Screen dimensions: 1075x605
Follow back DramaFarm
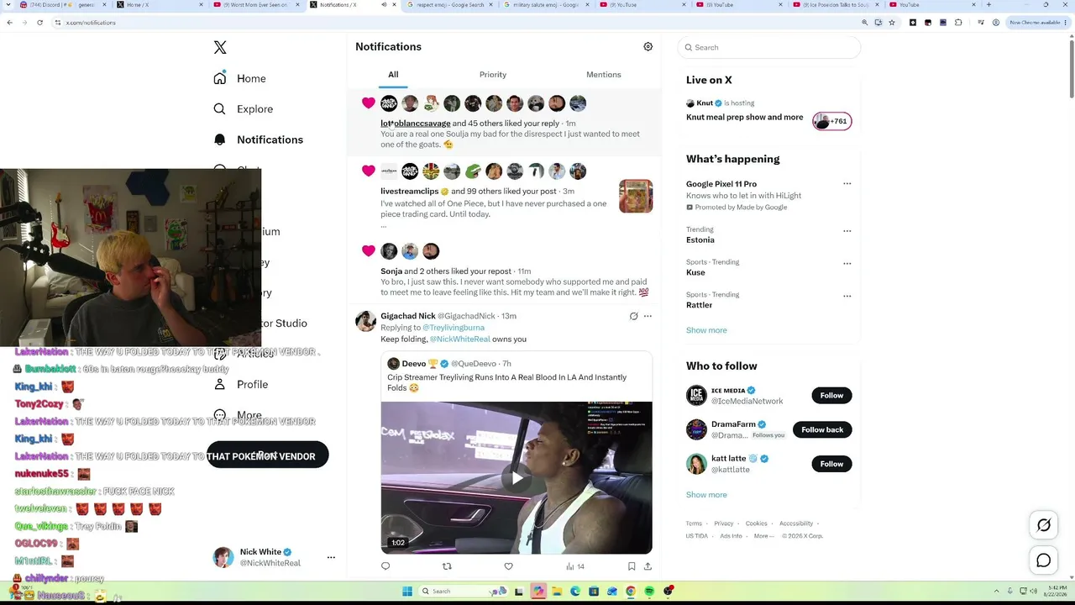pyautogui.click(x=822, y=429)
